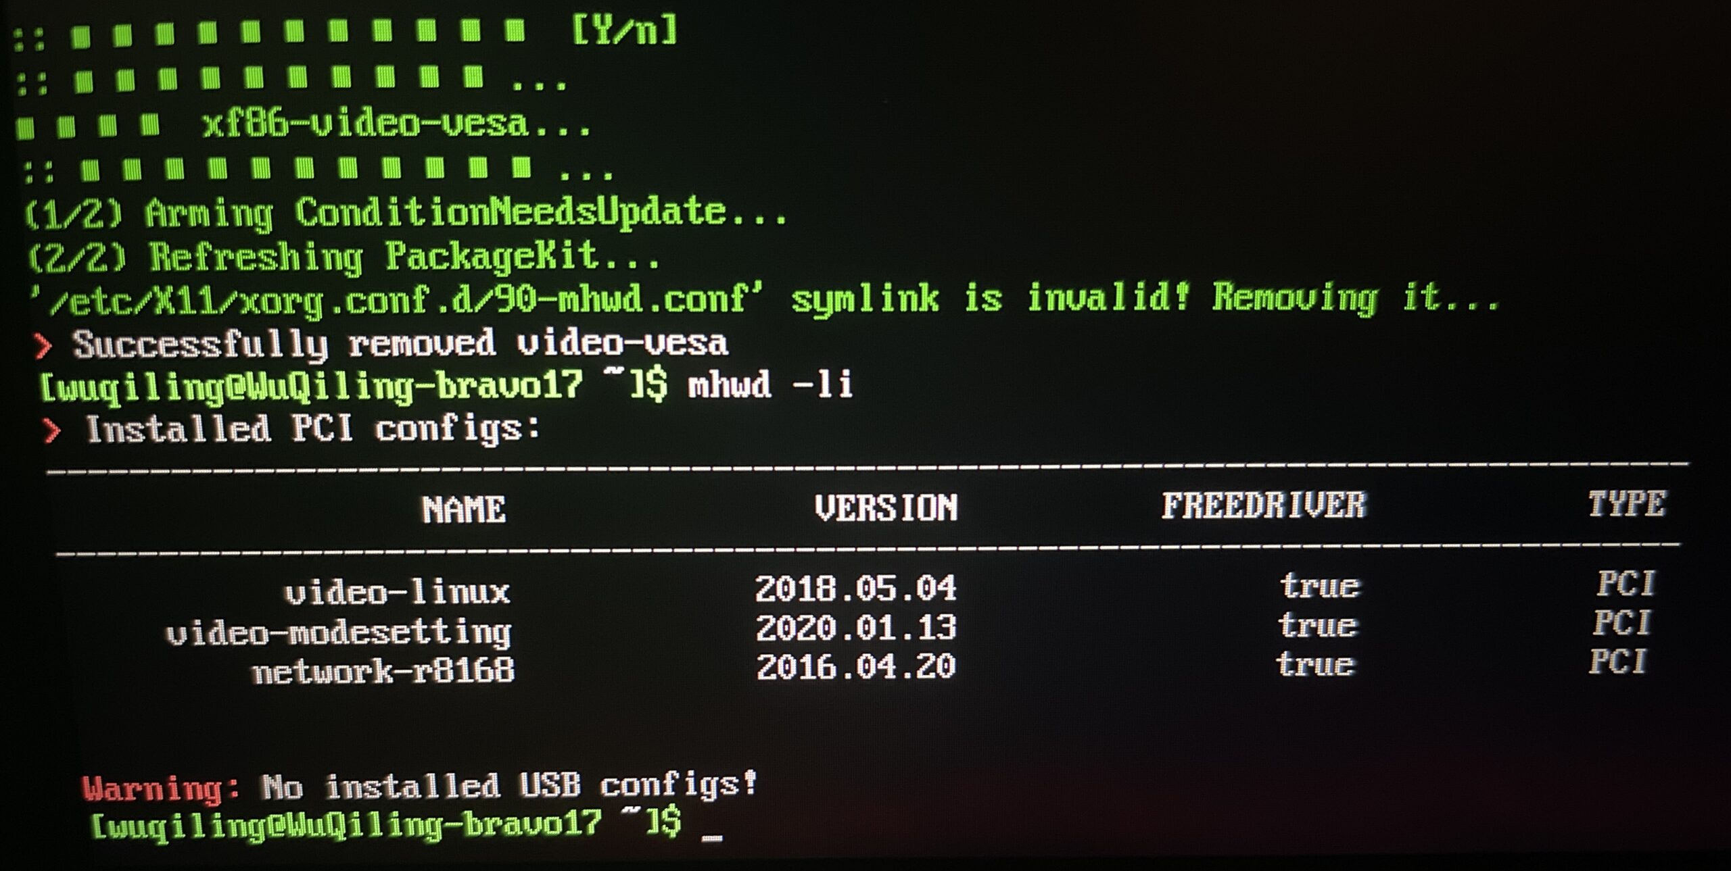Click the red 'Warning:' label
The image size is (1731, 871).
tap(161, 789)
